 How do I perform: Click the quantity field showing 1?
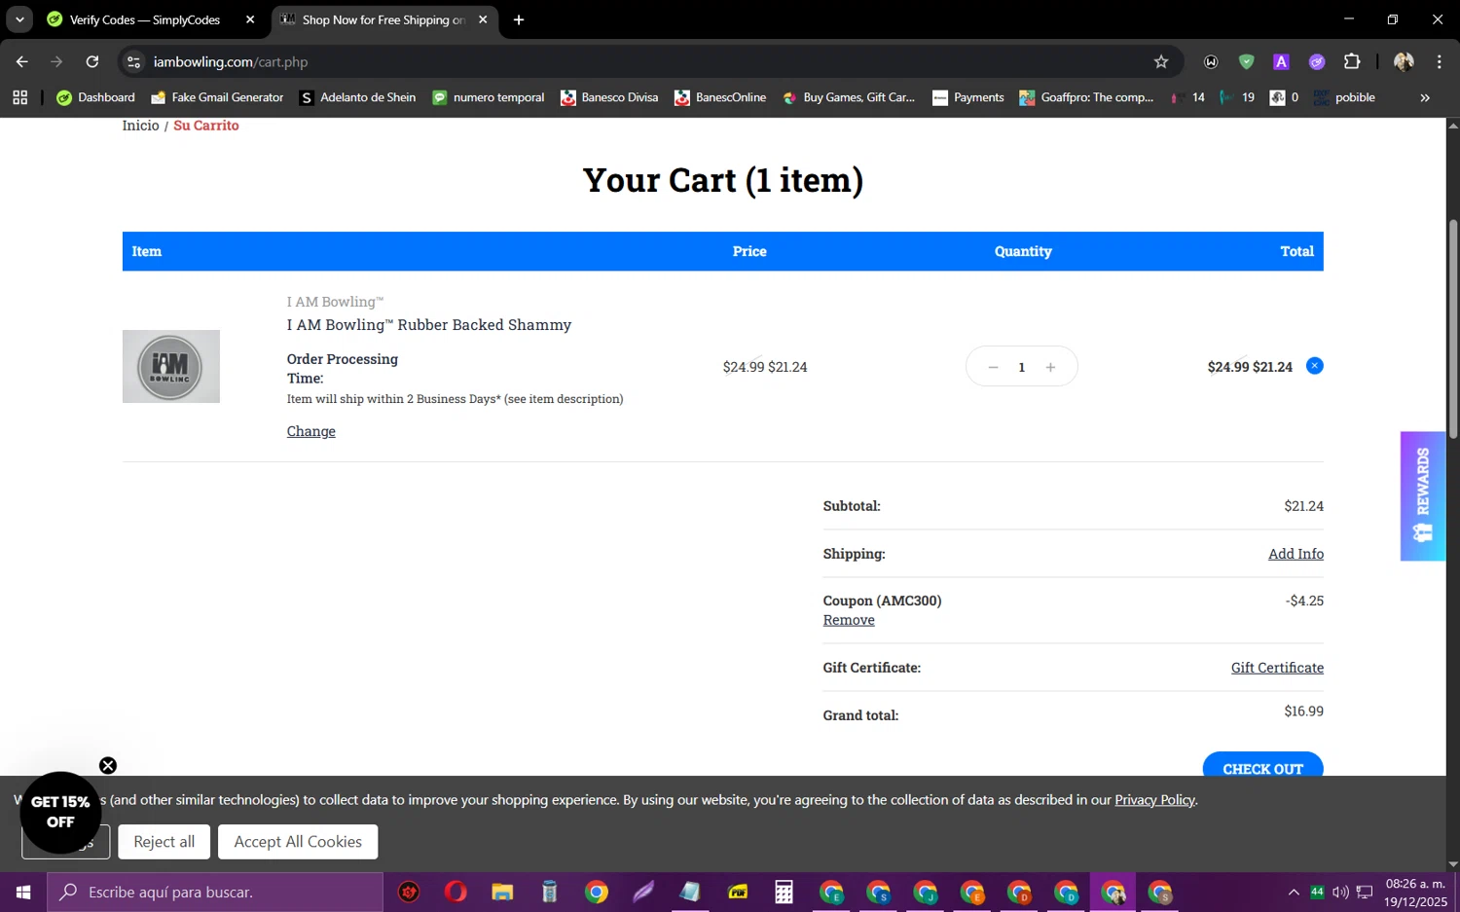point(1021,367)
